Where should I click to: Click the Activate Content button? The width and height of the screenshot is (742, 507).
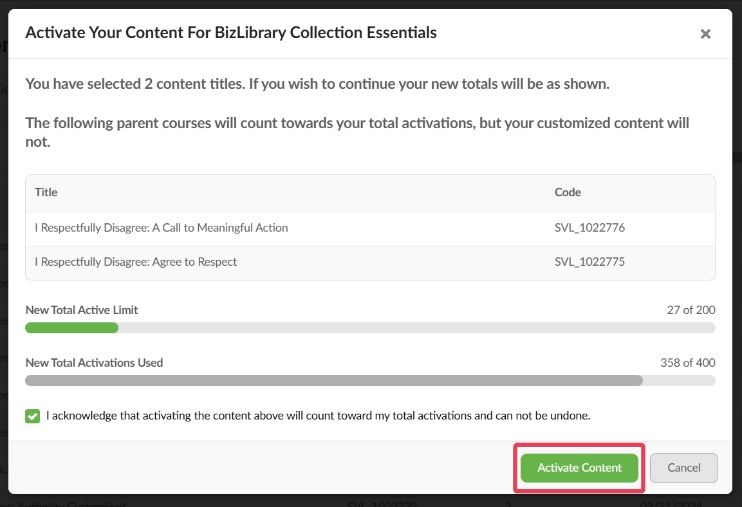tap(579, 468)
